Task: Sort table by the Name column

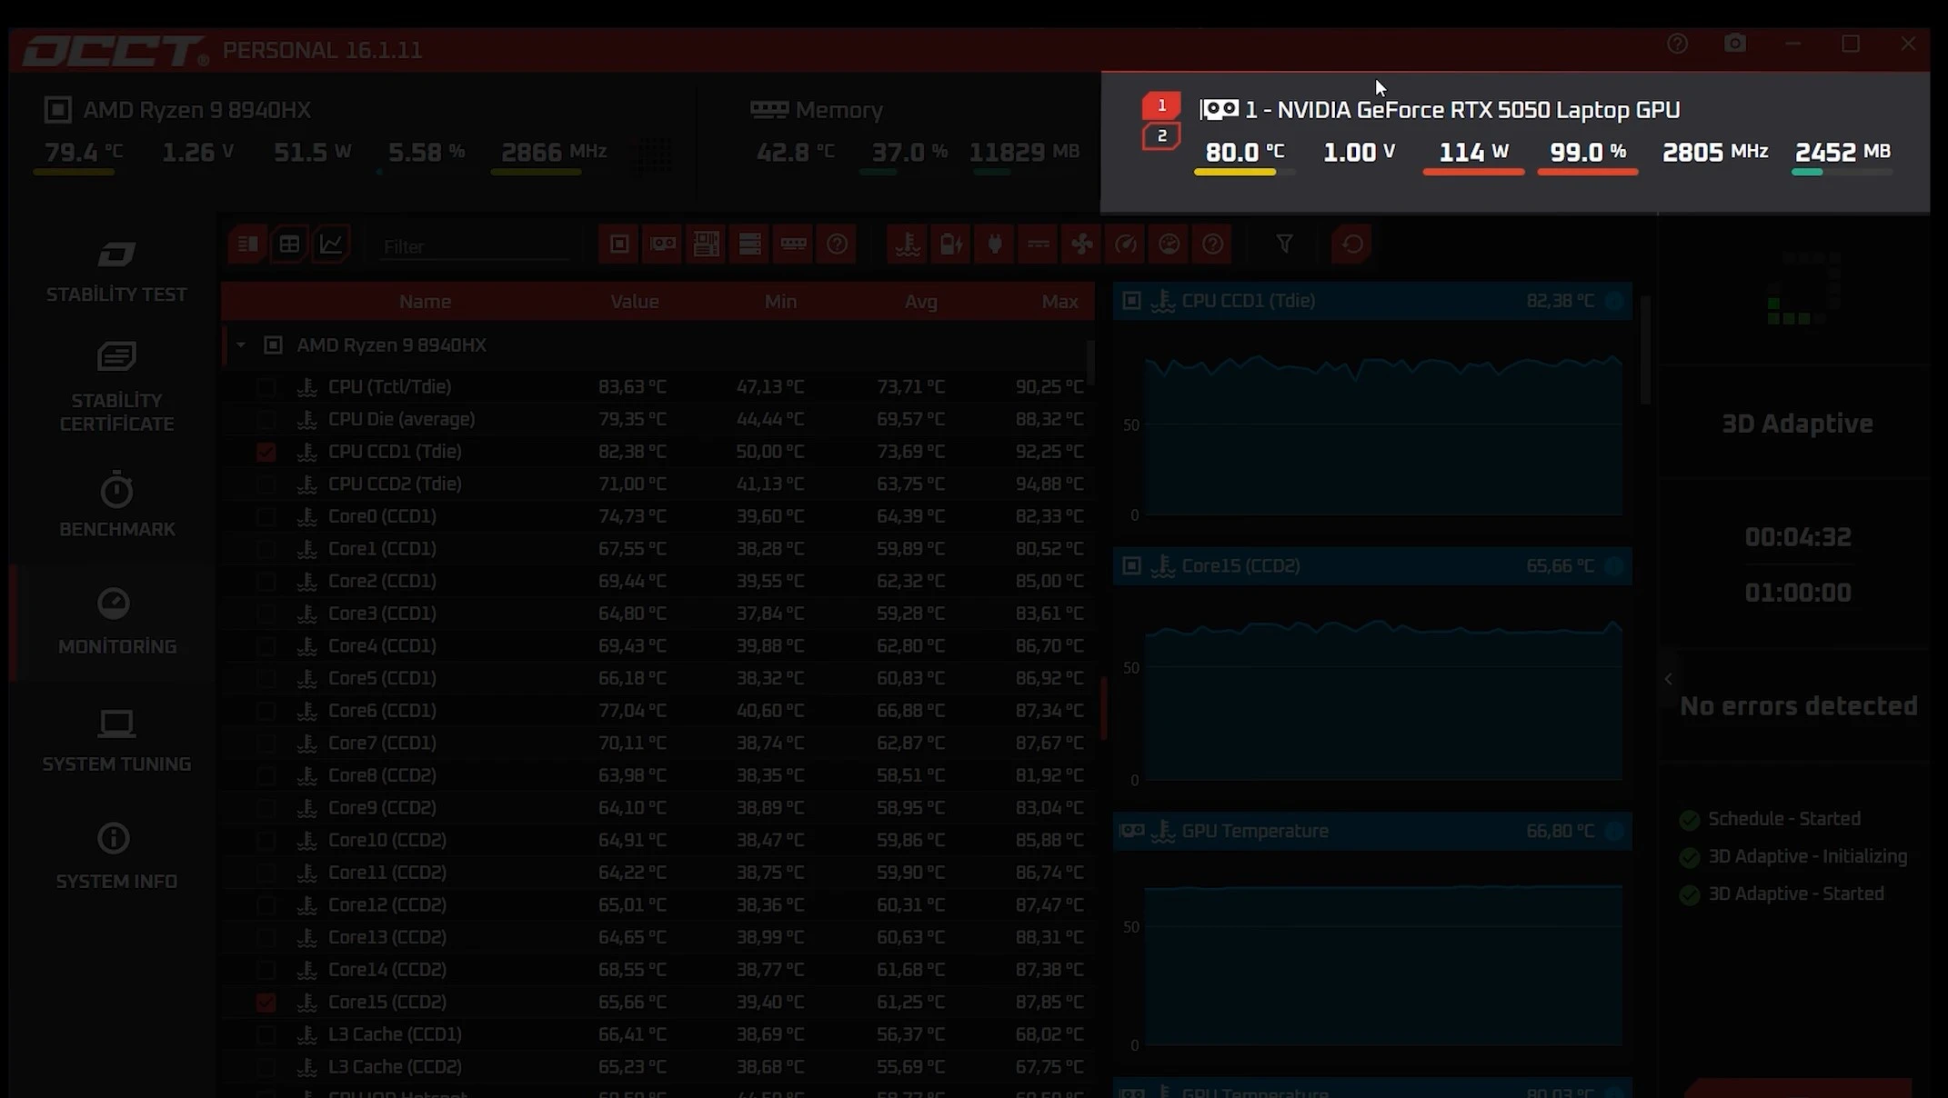Action: (x=425, y=302)
